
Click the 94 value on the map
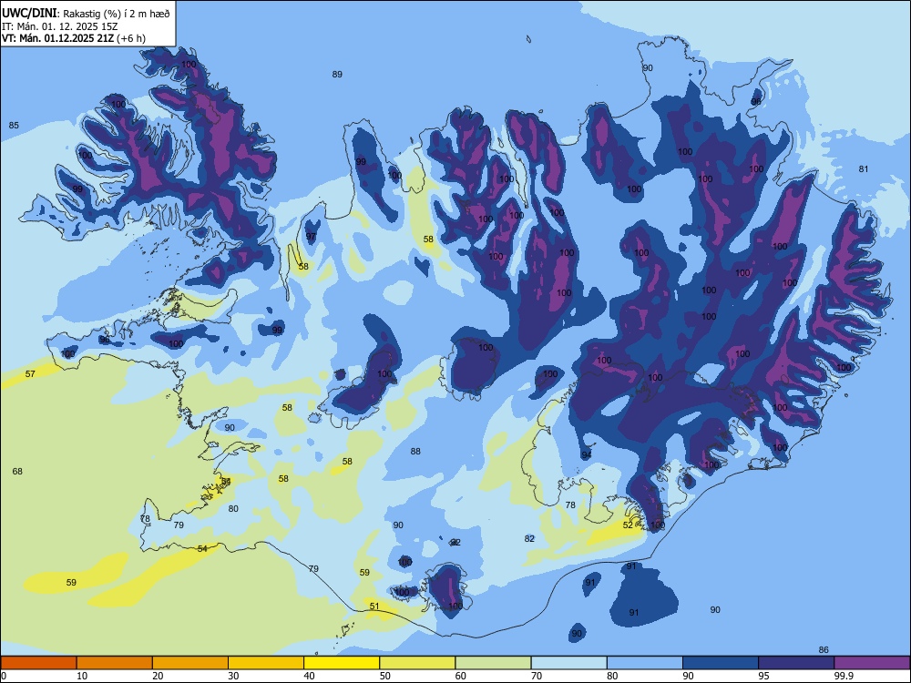click(x=587, y=454)
